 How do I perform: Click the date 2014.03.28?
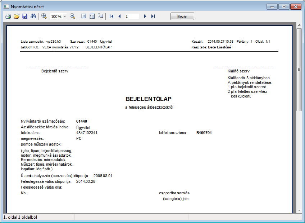(x=86, y=182)
